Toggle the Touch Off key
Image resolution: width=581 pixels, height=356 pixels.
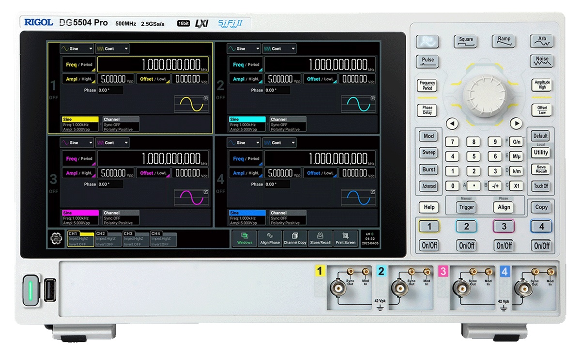[x=541, y=186]
